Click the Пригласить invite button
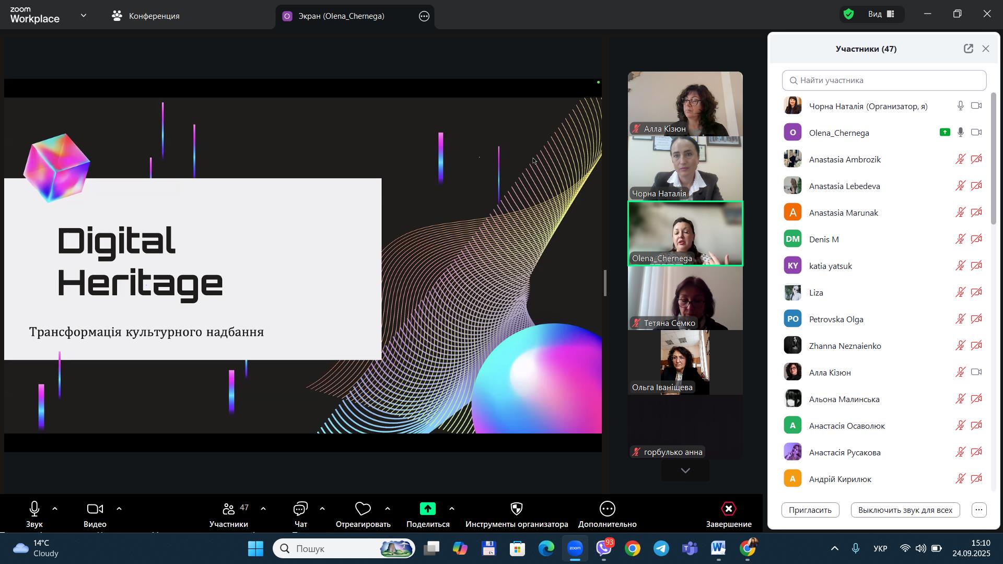The width and height of the screenshot is (1003, 564). [810, 510]
